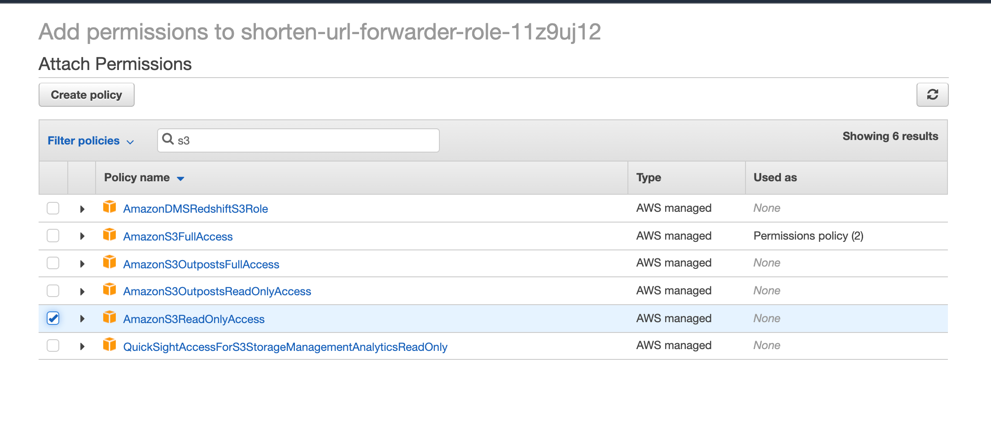Click the Create policy button
Image resolution: width=991 pixels, height=446 pixels.
[x=87, y=95]
